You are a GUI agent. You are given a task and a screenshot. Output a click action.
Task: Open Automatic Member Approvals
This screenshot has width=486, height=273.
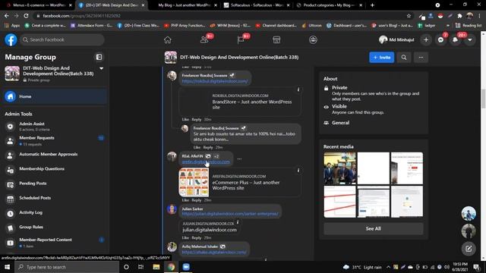pos(55,155)
